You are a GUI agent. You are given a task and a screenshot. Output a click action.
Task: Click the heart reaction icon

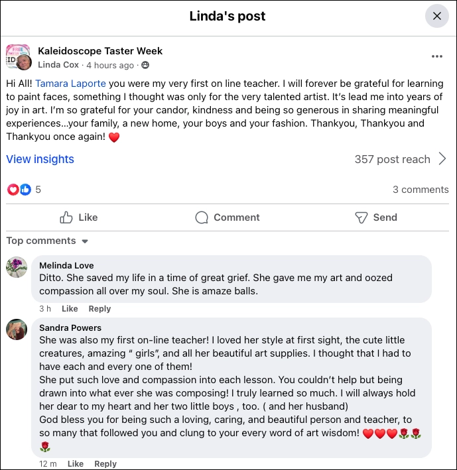click(x=13, y=190)
